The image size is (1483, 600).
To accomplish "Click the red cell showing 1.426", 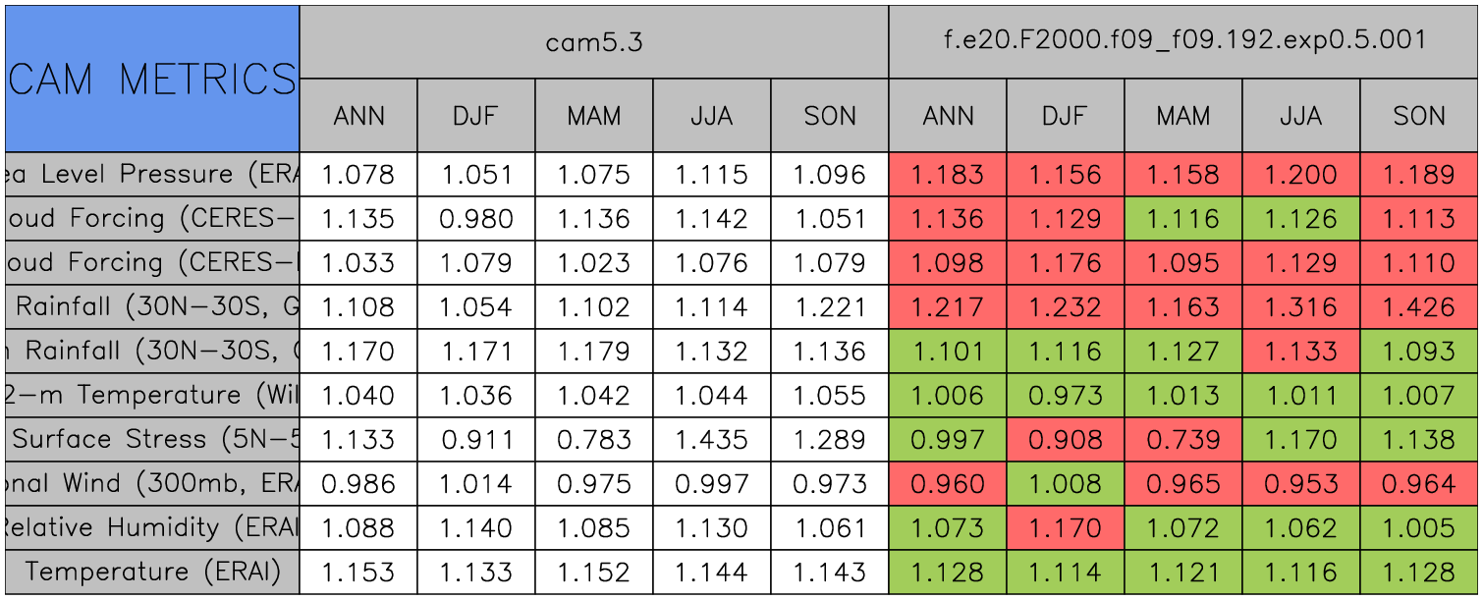I will click(1419, 307).
